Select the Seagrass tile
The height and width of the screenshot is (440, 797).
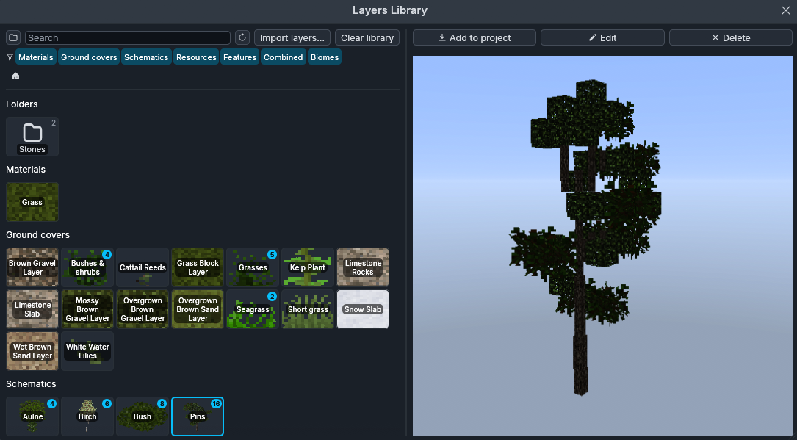(x=253, y=309)
